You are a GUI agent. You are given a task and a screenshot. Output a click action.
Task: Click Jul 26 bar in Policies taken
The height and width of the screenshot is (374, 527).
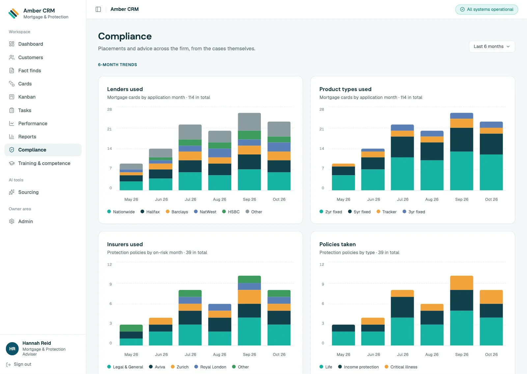(x=402, y=317)
